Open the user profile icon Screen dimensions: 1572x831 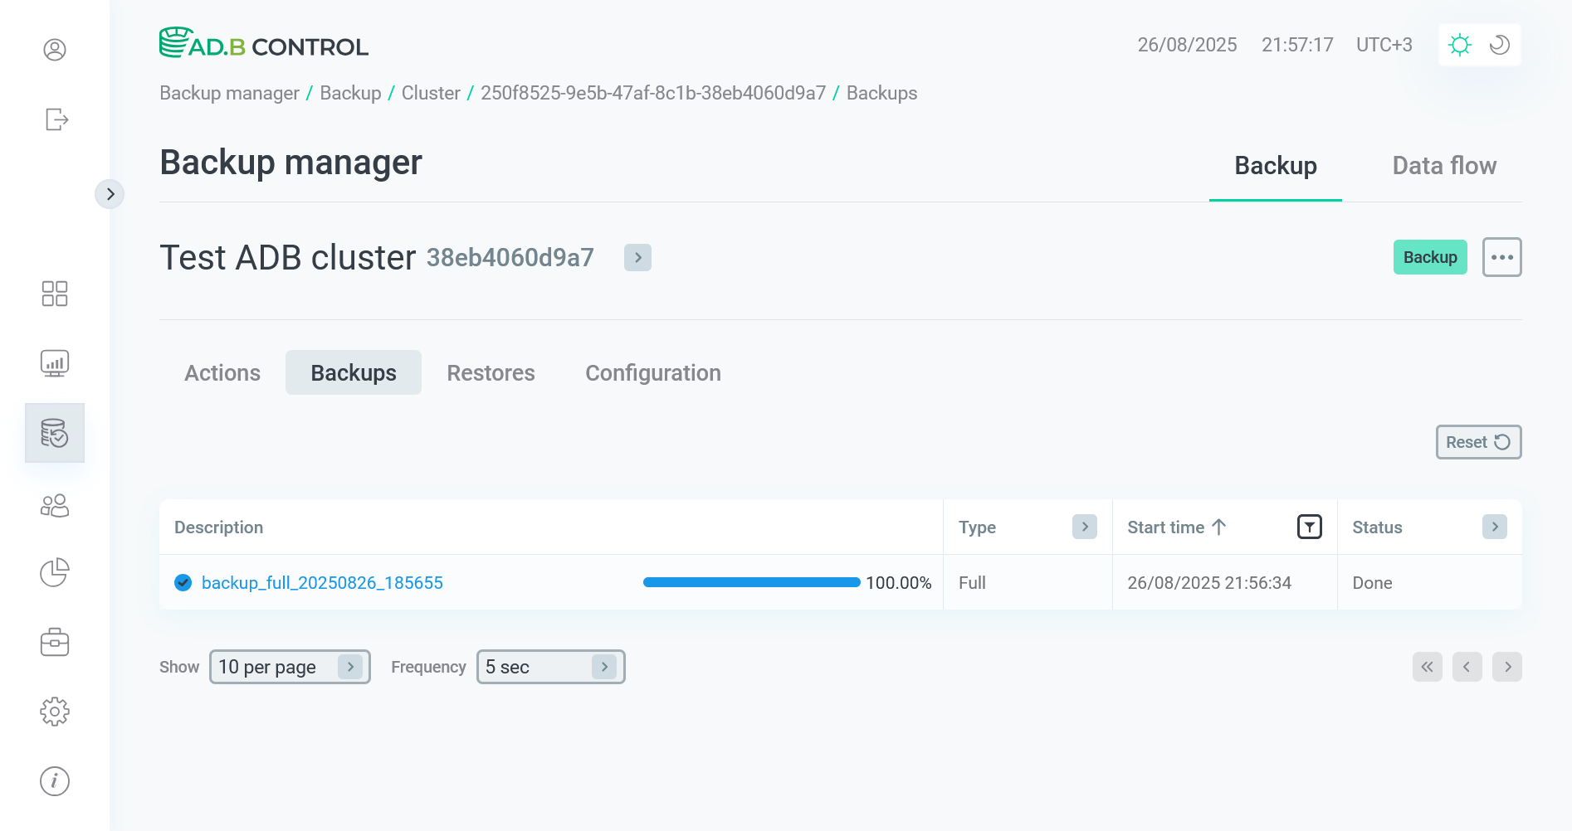[55, 50]
